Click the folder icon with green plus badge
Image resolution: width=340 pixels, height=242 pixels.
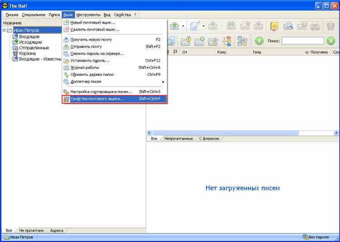[199, 41]
